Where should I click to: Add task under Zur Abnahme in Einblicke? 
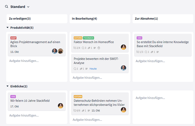click(150, 98)
